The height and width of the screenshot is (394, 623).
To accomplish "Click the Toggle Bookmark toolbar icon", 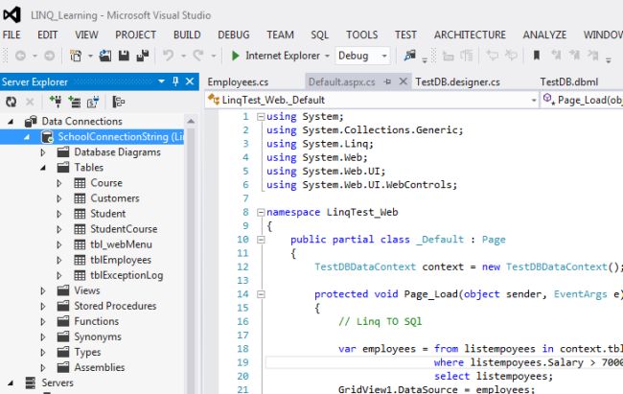I will pos(537,55).
